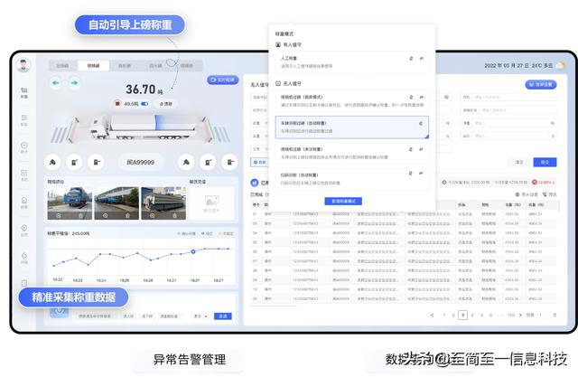Click the 36.70 weight reading
578x377 pixels.
(141, 90)
